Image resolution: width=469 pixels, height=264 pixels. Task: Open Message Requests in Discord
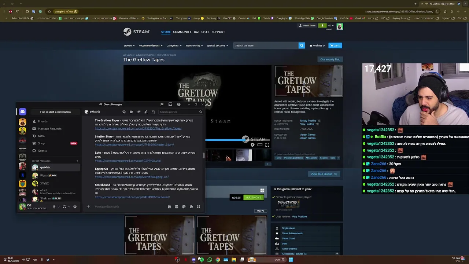click(x=55, y=129)
